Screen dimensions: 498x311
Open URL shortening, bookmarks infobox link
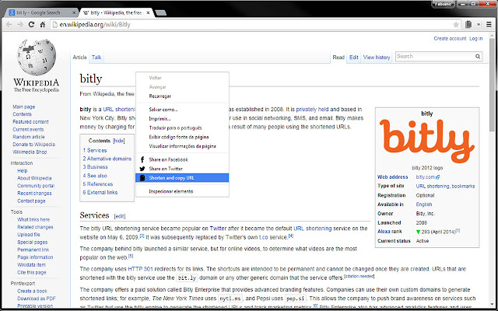[445, 187]
